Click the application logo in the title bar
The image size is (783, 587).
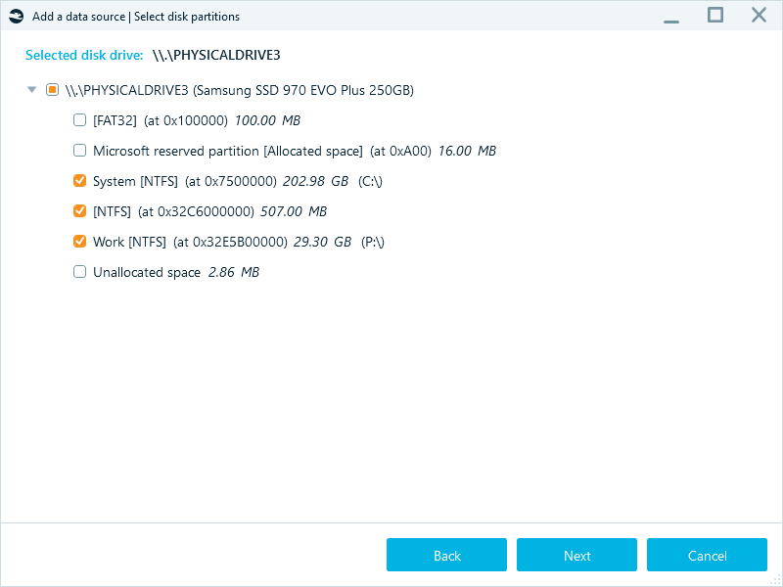(x=16, y=16)
